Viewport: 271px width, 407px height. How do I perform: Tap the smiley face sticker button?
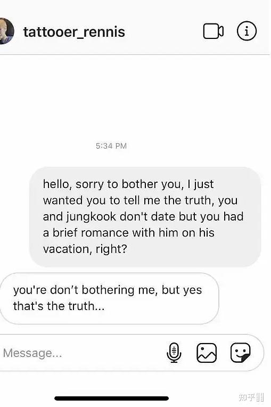coord(241,353)
